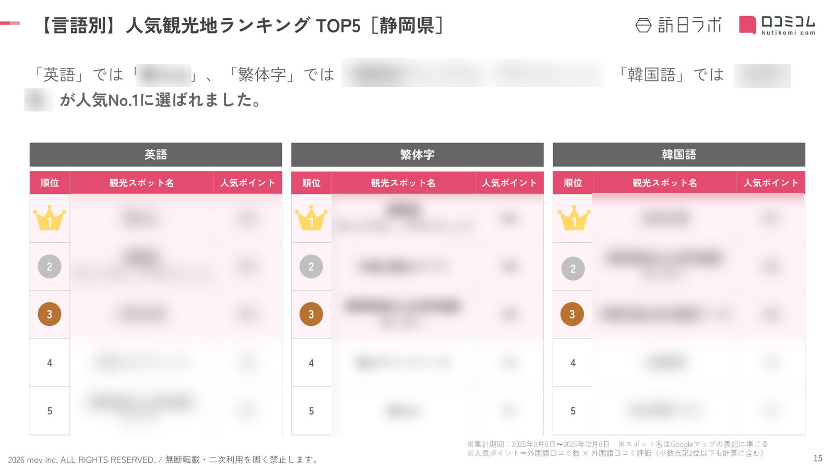
Task: Click 観光スポット名 column header in 繁体字 table
Action: pos(403,183)
